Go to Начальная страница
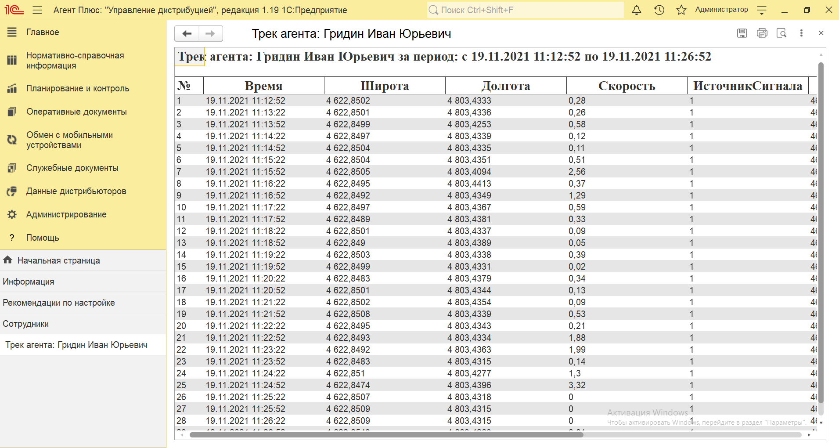The height and width of the screenshot is (448, 839). [x=58, y=260]
